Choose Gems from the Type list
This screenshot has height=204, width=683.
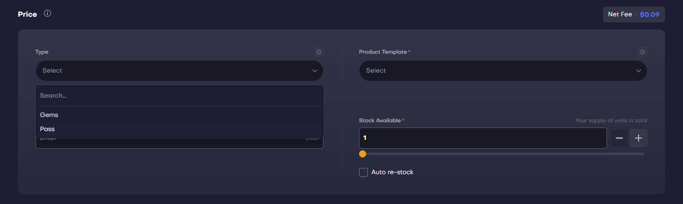(49, 115)
